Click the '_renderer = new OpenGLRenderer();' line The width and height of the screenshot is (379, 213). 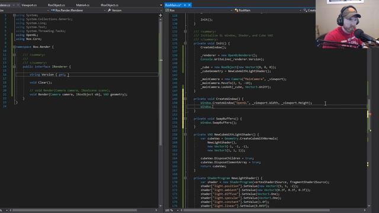pos(229,55)
